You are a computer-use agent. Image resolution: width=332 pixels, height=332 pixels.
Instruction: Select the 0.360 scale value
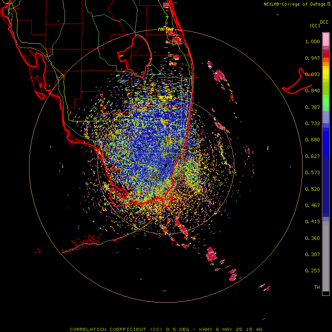coord(312,238)
